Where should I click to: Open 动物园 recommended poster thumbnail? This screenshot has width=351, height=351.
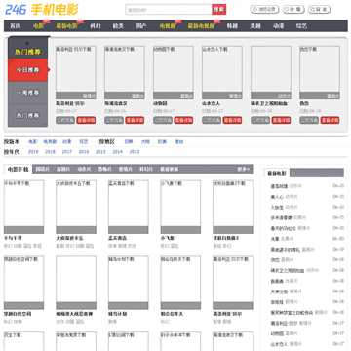click(174, 72)
